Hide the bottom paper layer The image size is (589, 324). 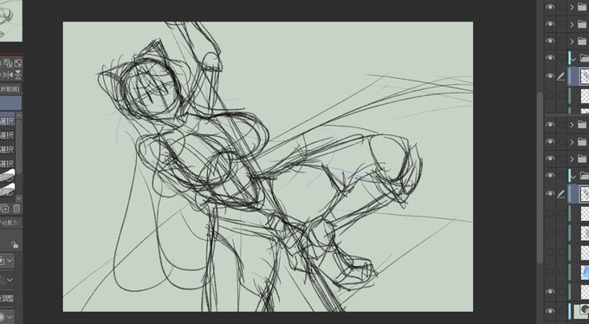coord(550,311)
